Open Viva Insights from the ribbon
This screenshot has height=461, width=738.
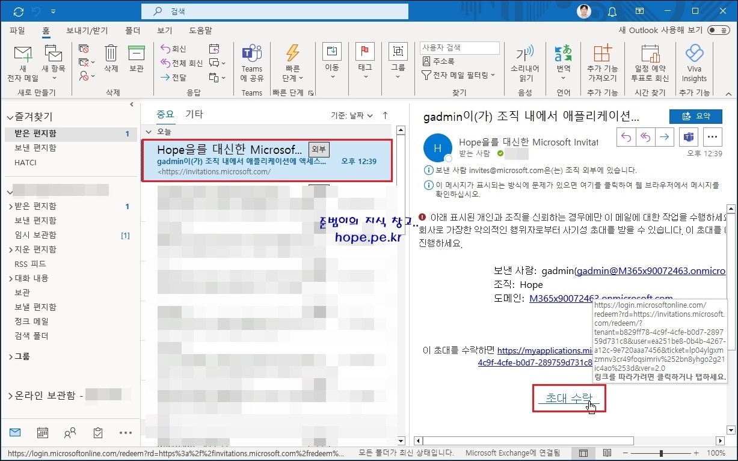click(x=694, y=64)
